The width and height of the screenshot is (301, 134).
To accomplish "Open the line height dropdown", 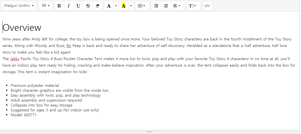I will click(193, 6).
